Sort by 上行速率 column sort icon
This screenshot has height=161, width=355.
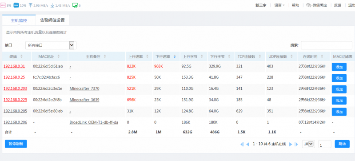[148, 56]
